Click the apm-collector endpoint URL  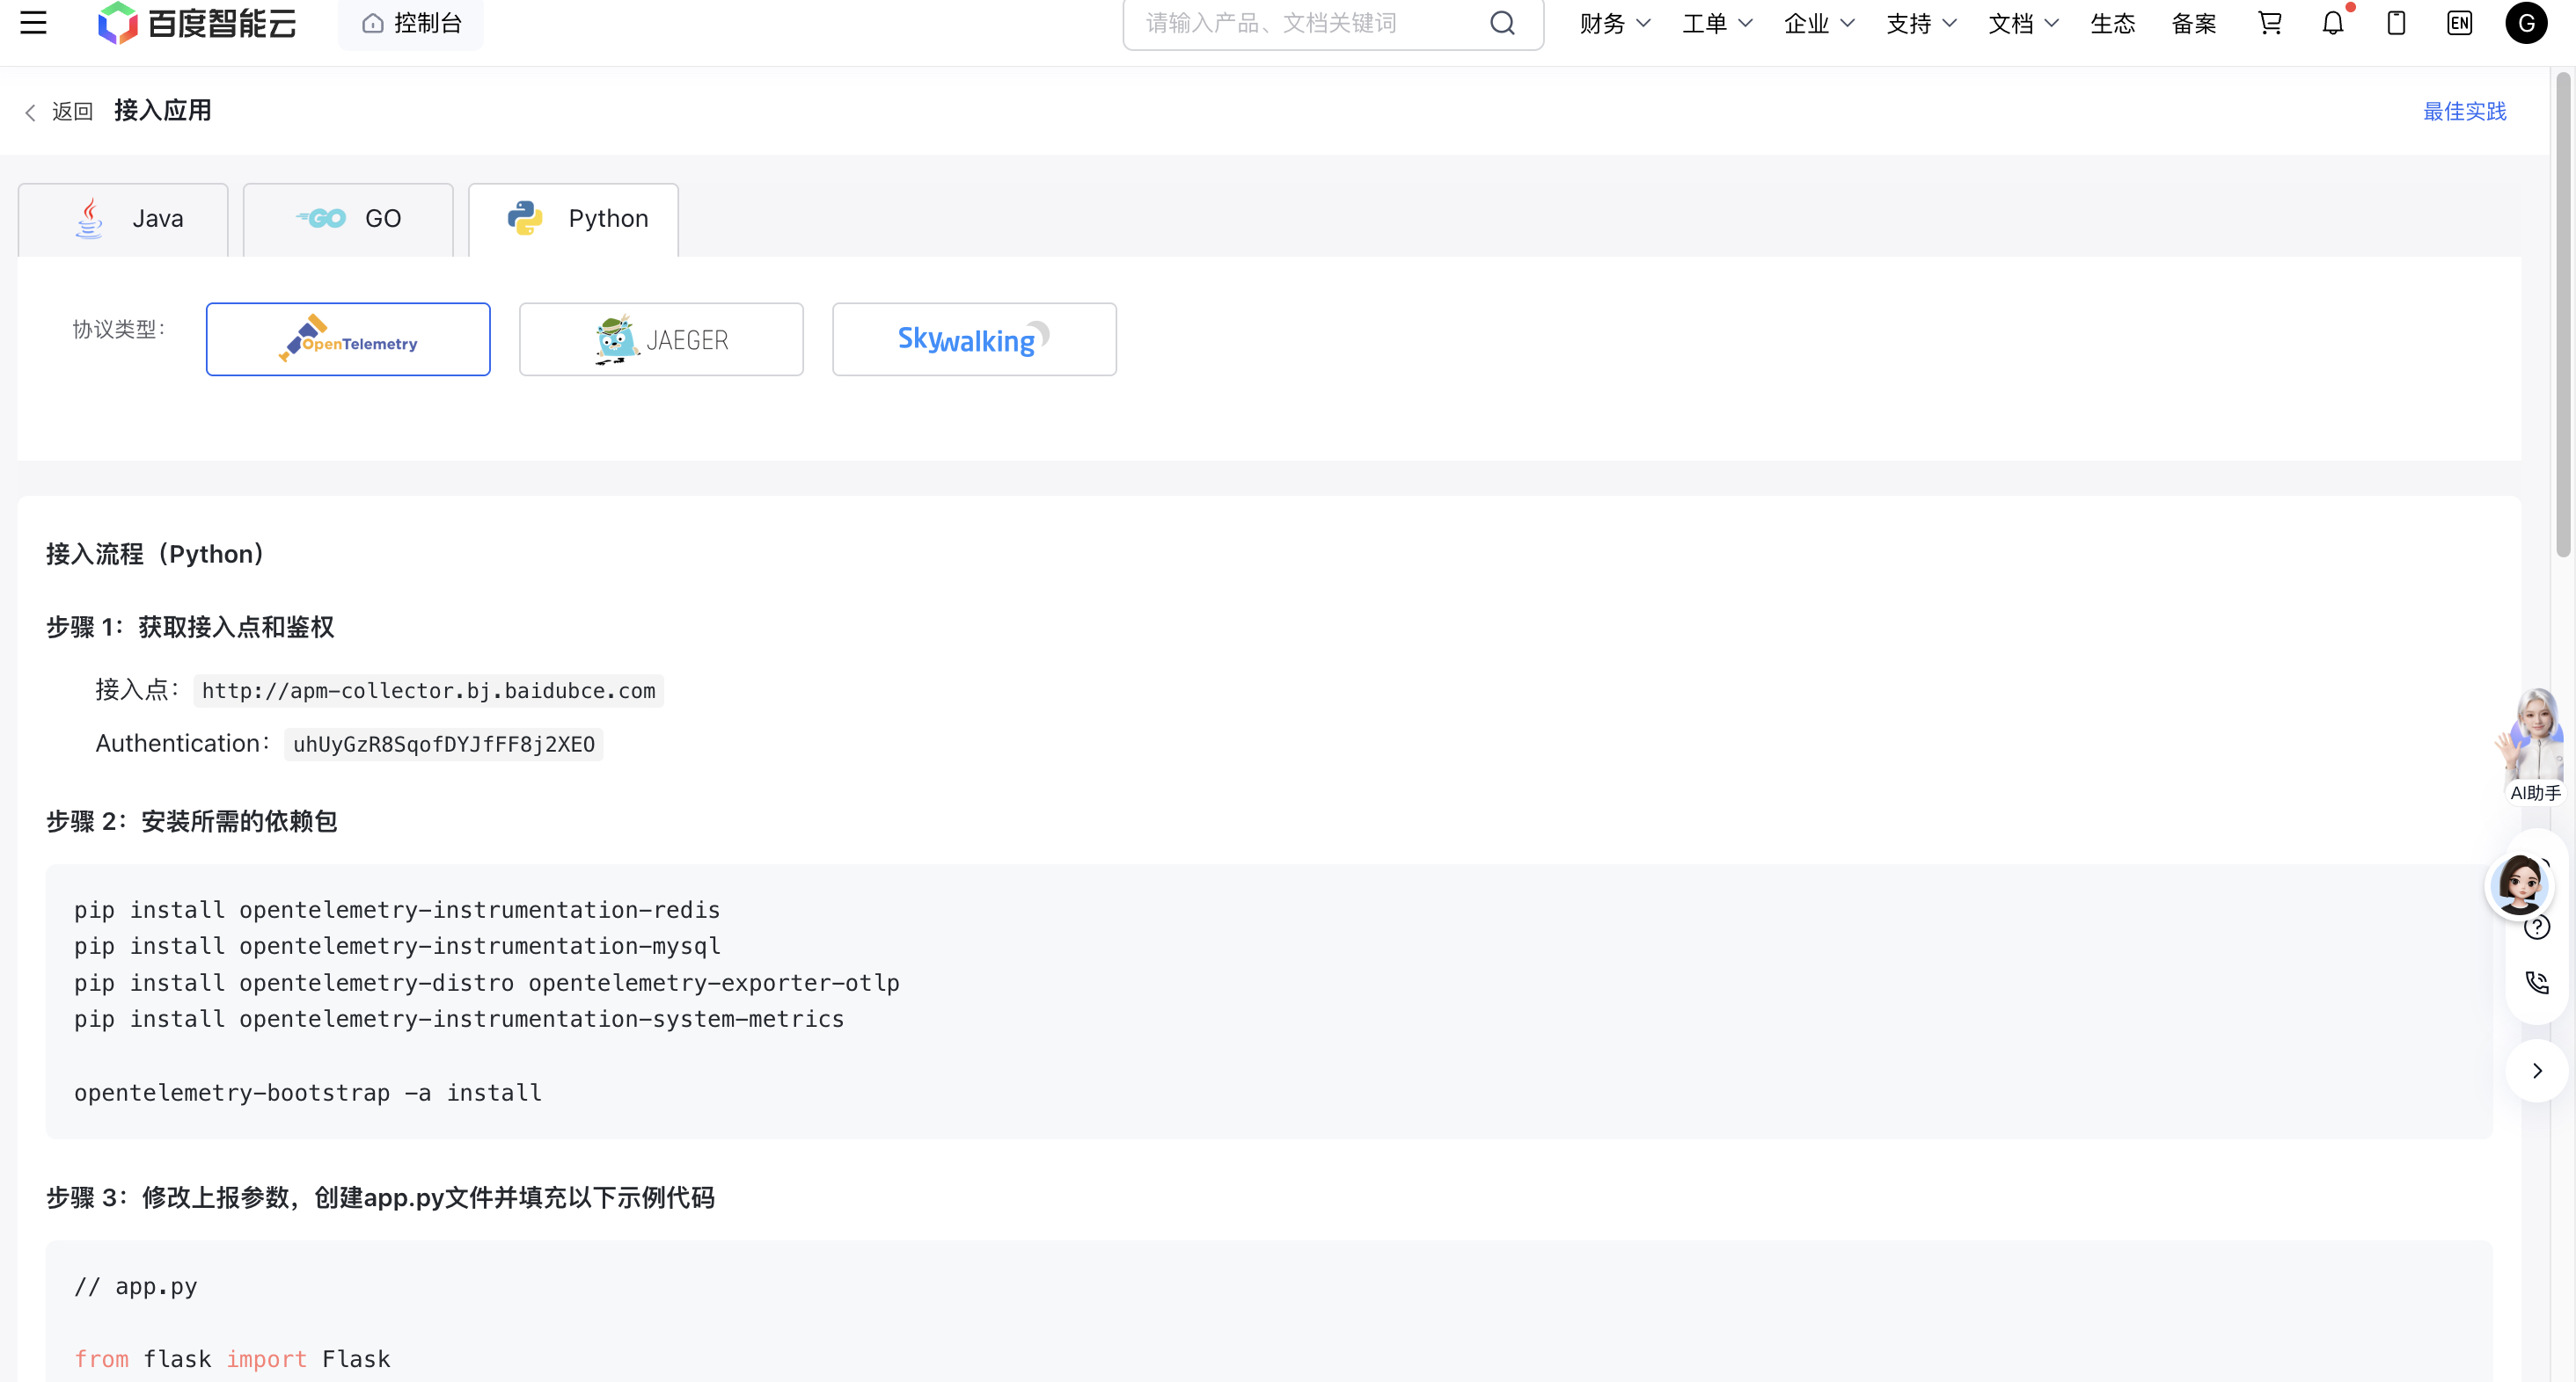point(428,690)
